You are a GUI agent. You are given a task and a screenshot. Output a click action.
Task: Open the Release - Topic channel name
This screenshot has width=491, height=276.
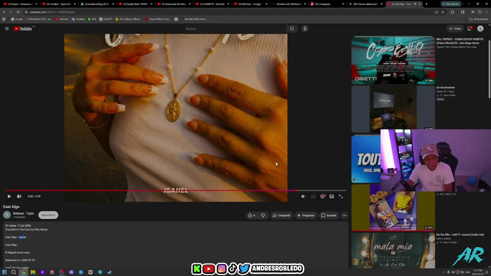[23, 214]
